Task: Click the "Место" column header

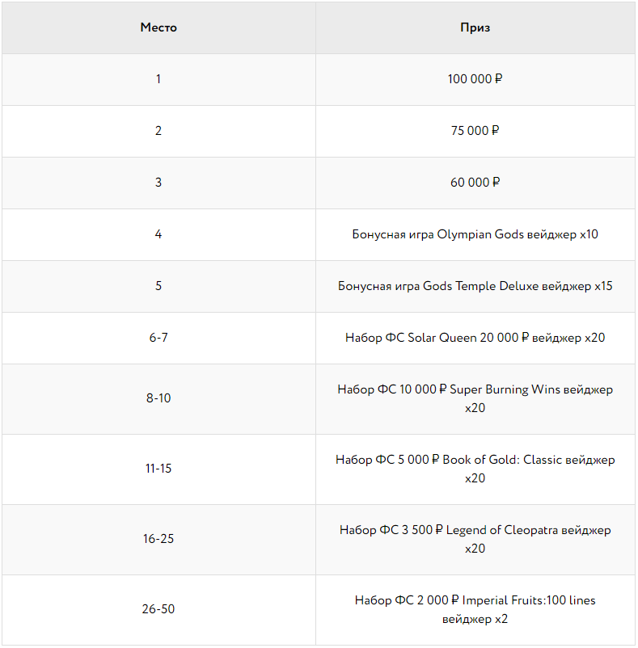Action: [158, 27]
